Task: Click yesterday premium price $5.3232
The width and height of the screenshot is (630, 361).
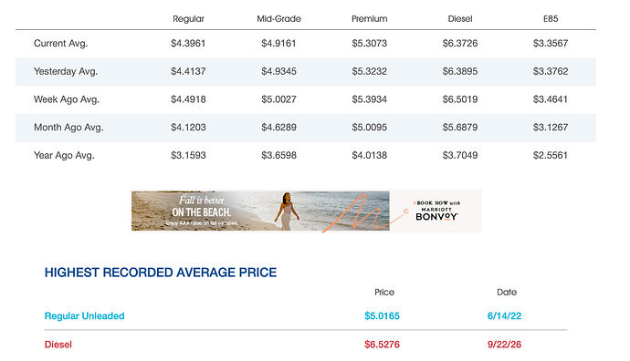Action: pyautogui.click(x=369, y=71)
